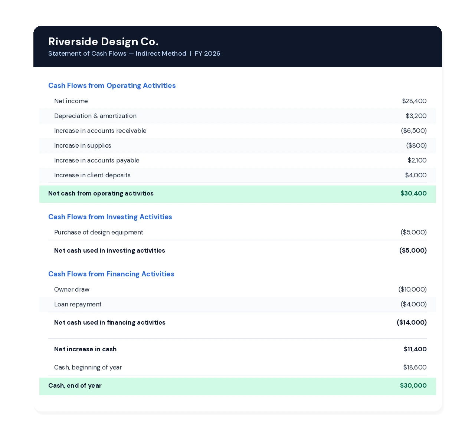Select the Cash, beginning of year label
The width and height of the screenshot is (475, 437).
[x=88, y=367]
